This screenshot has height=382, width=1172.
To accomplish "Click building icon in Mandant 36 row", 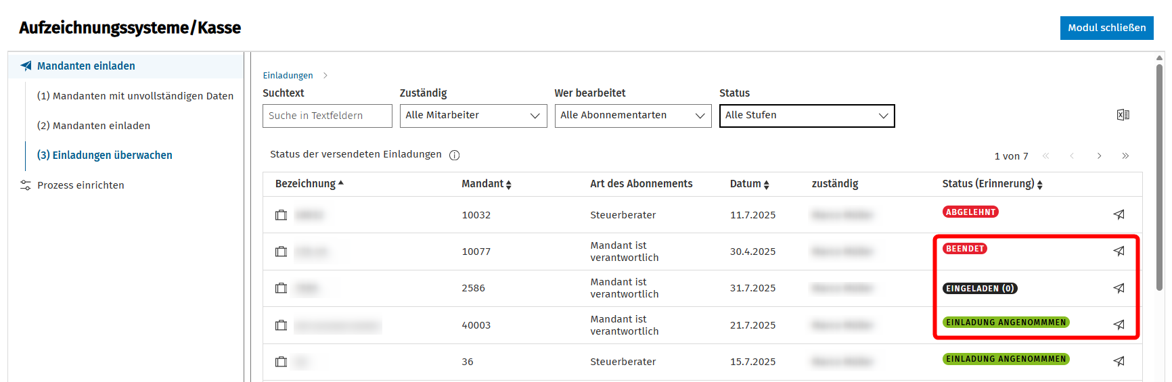I will tap(281, 362).
